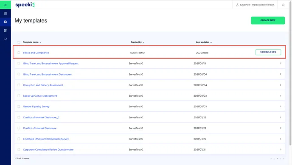Open Corporate Compliance Review Questionnaire

coord(48,150)
